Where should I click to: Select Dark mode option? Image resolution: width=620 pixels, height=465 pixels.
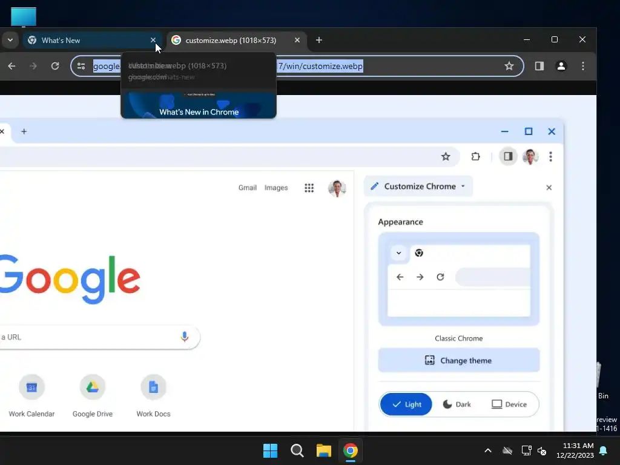(x=457, y=404)
